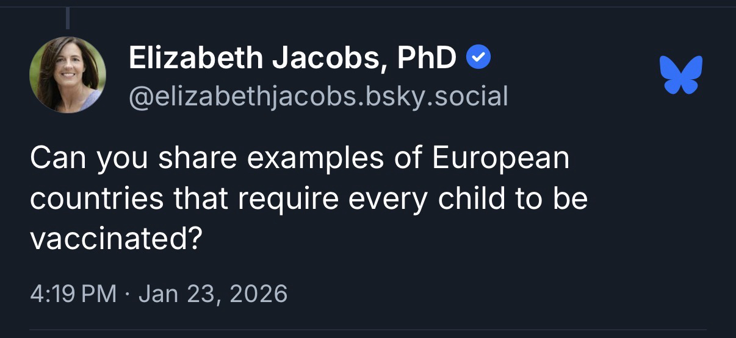Click the word "vaccinated?" in the post
The image size is (736, 338).
(116, 240)
